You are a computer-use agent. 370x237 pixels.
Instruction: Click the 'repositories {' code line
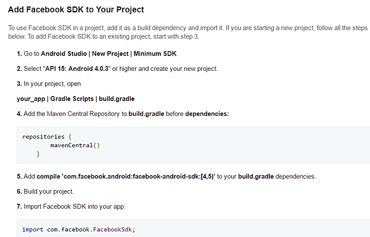[x=47, y=137]
